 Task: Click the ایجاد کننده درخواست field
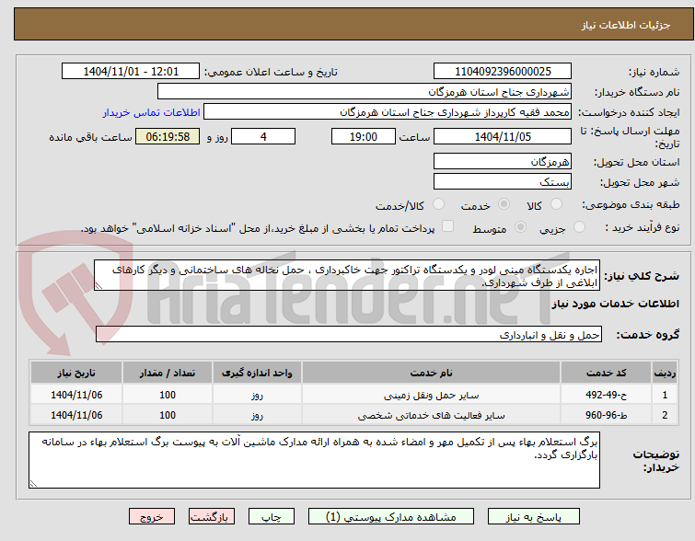[x=388, y=112]
